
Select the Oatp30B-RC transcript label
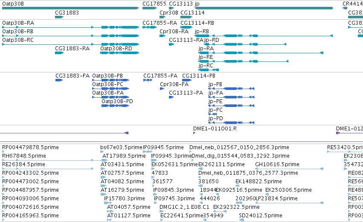pos(18,40)
